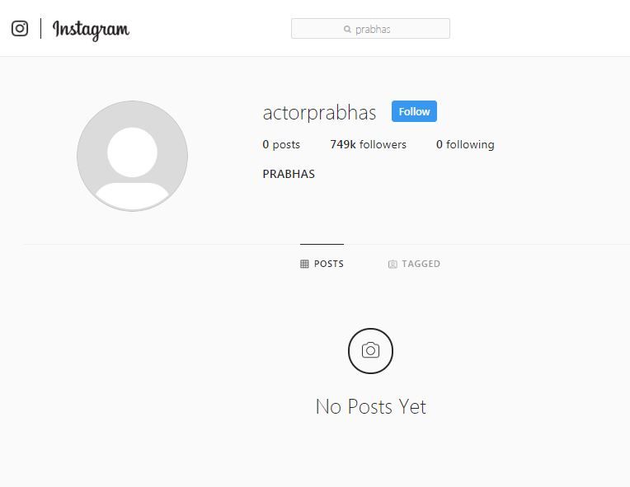The image size is (630, 487).
Task: Click the 0 posts count
Action: [281, 144]
